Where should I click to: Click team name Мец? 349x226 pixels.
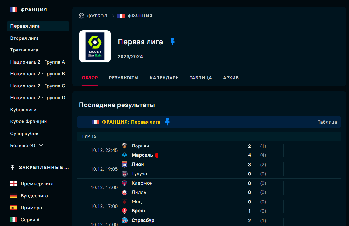tap(137, 202)
